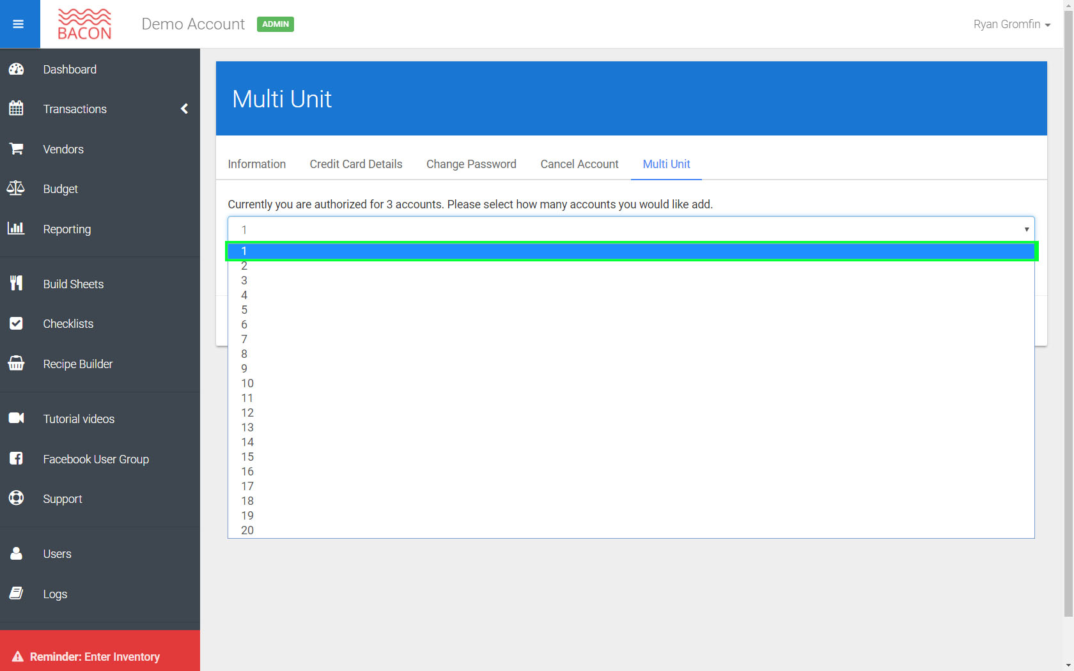Viewport: 1074px width, 671px height.
Task: Click the Tutorial videos camera icon
Action: pos(17,418)
